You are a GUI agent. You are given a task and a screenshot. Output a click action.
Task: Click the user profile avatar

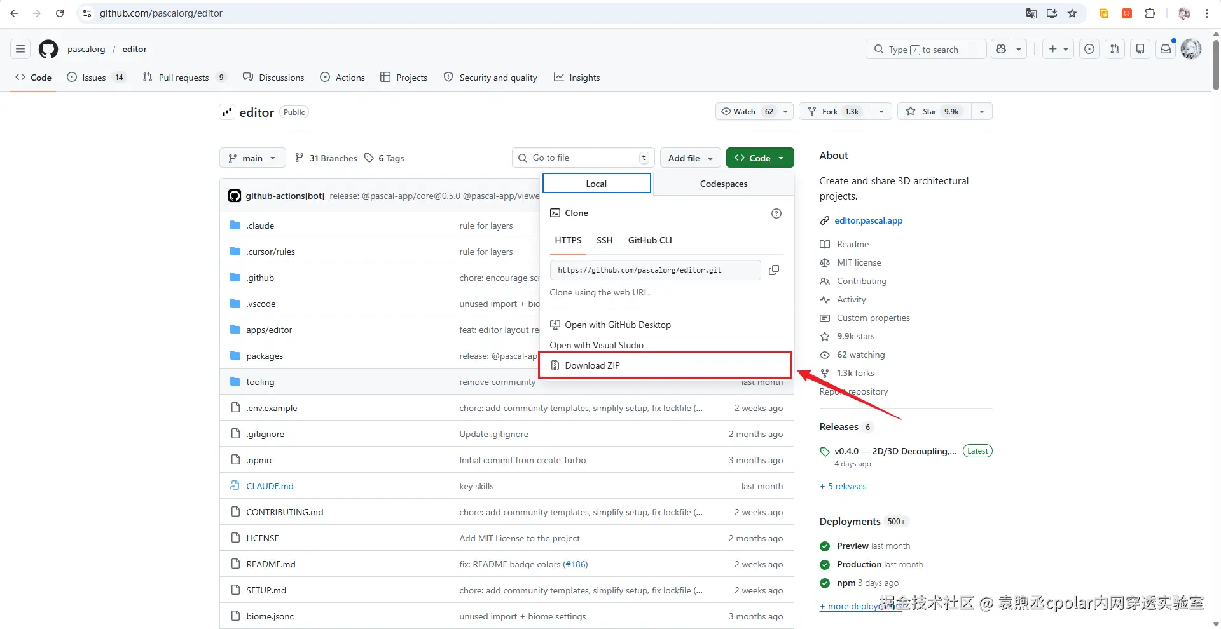[1191, 49]
